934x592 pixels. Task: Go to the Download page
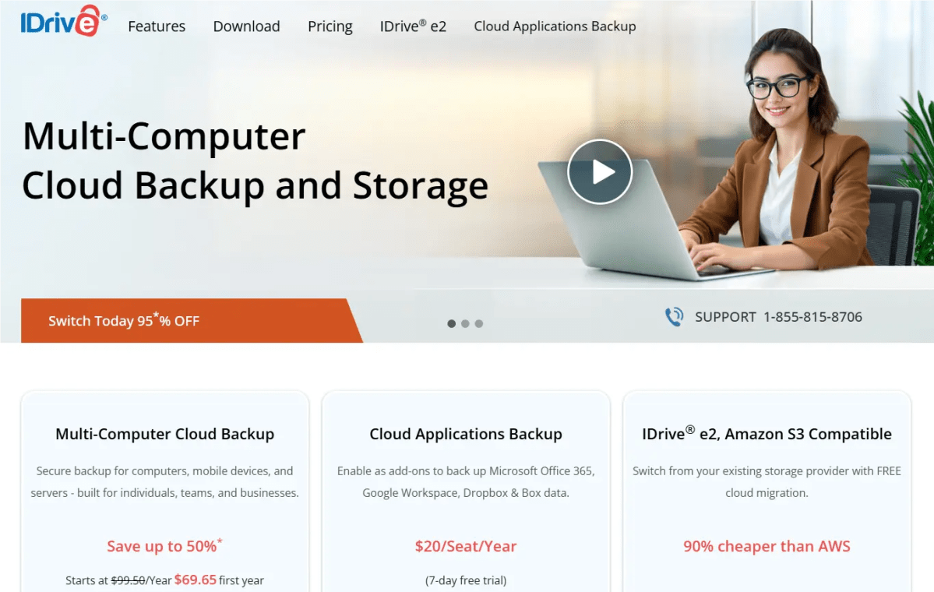246,26
